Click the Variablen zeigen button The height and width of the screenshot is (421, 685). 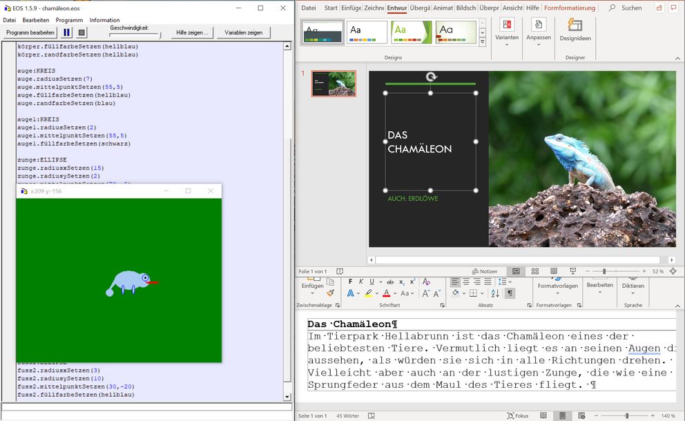tap(244, 32)
